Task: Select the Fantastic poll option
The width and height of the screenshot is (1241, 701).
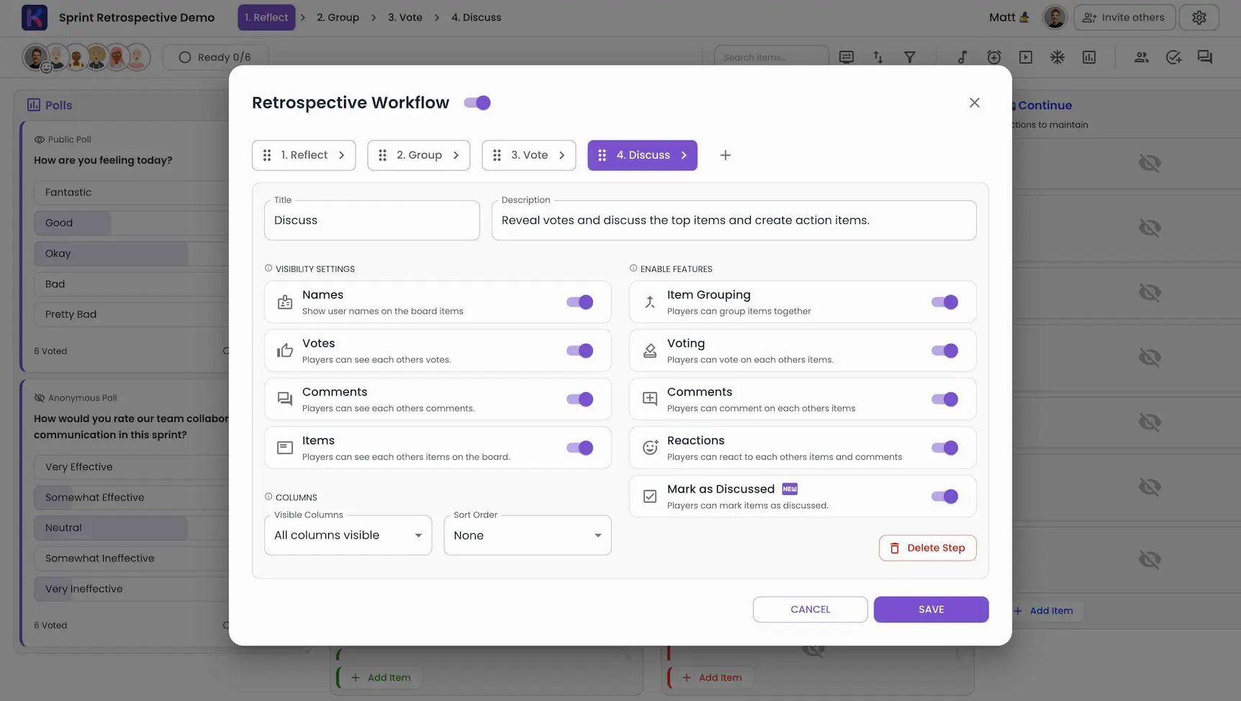Action: 132,192
